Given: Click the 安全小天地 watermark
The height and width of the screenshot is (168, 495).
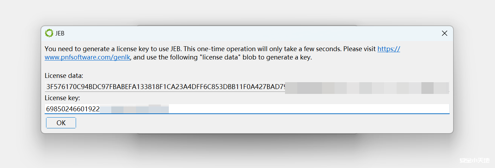Looking at the screenshot, I should (475, 161).
